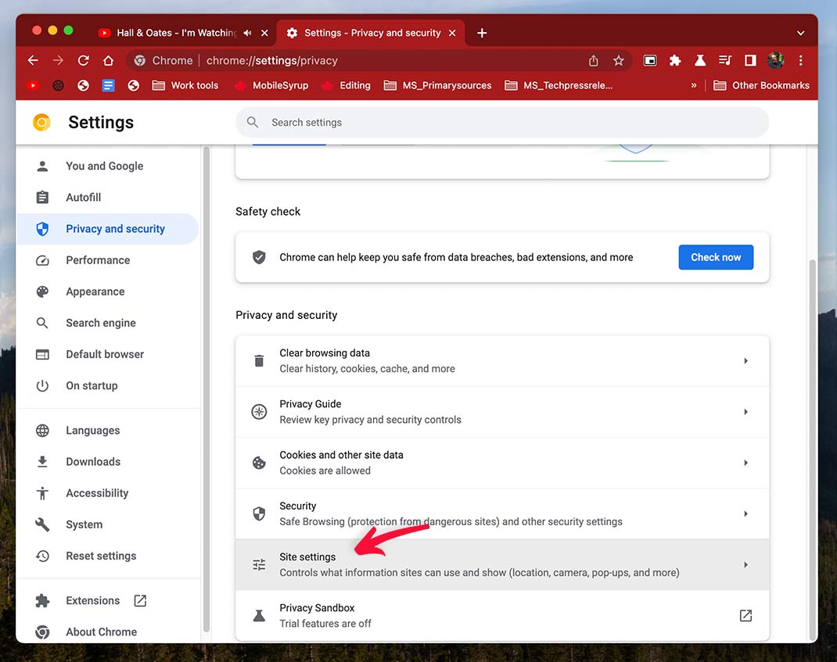Open the three-dot Chrome menu
837x662 pixels.
[801, 60]
